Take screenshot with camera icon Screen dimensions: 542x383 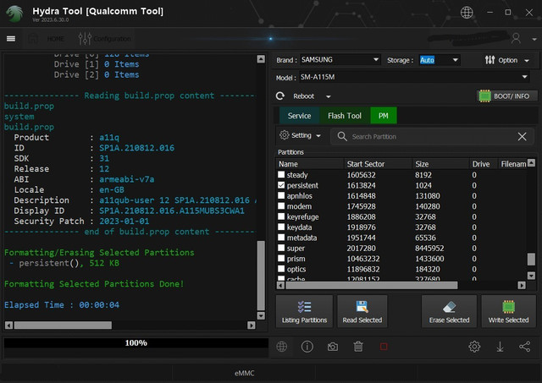333,347
